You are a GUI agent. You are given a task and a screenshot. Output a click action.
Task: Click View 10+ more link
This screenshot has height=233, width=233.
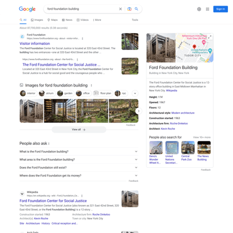(202, 138)
